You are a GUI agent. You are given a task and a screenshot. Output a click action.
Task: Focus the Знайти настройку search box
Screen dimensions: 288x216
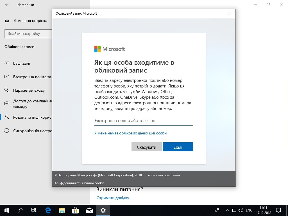pyautogui.click(x=28, y=34)
